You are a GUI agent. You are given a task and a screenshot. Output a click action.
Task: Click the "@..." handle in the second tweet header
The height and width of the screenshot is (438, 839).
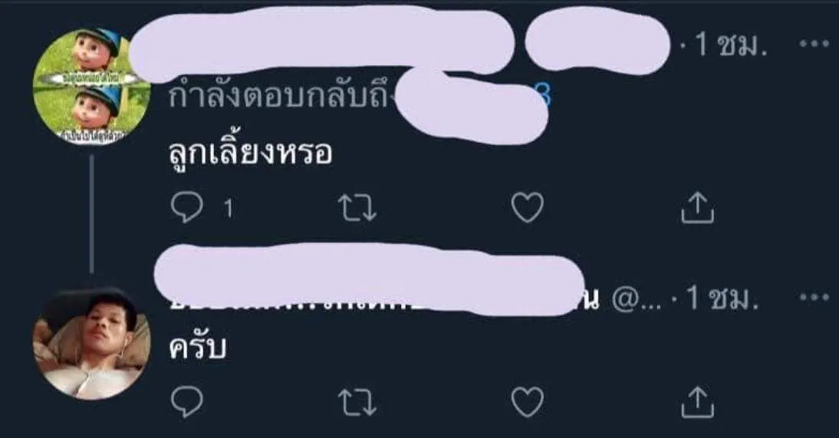pos(636,299)
